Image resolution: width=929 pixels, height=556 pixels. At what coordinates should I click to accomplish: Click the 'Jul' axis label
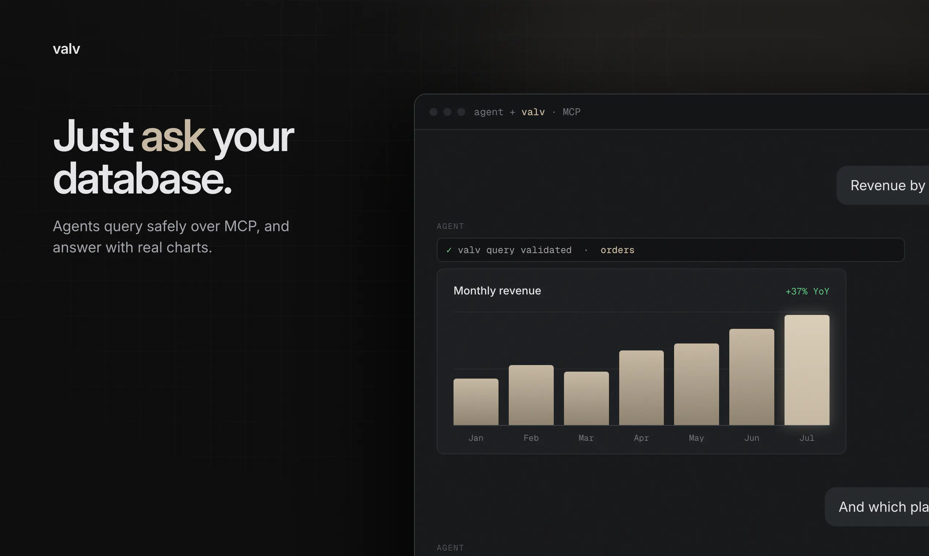pyautogui.click(x=807, y=438)
